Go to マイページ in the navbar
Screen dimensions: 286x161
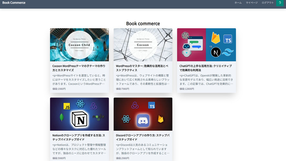tap(252, 3)
